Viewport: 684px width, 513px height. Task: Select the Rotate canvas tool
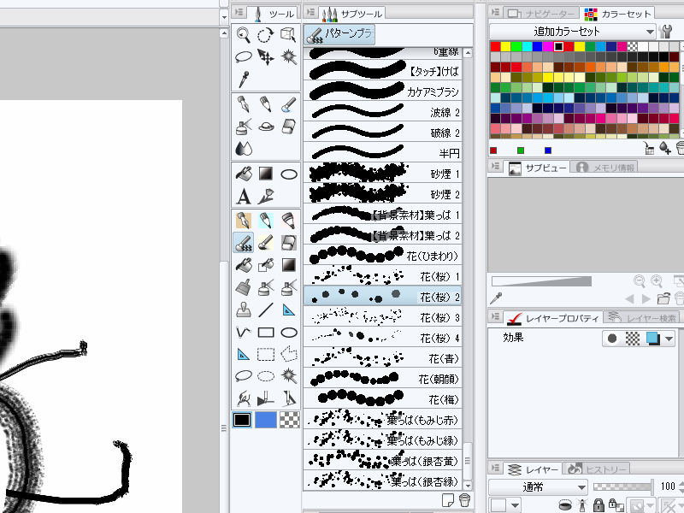coord(266,34)
